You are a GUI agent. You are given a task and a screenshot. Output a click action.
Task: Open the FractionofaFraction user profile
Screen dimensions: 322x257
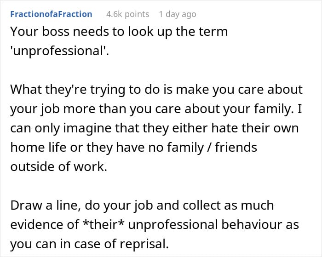(51, 14)
